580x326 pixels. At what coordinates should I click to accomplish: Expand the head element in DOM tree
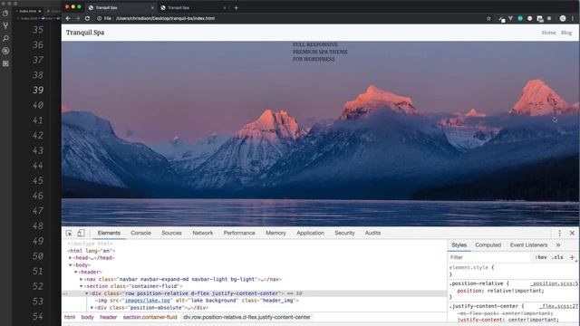coord(71,258)
